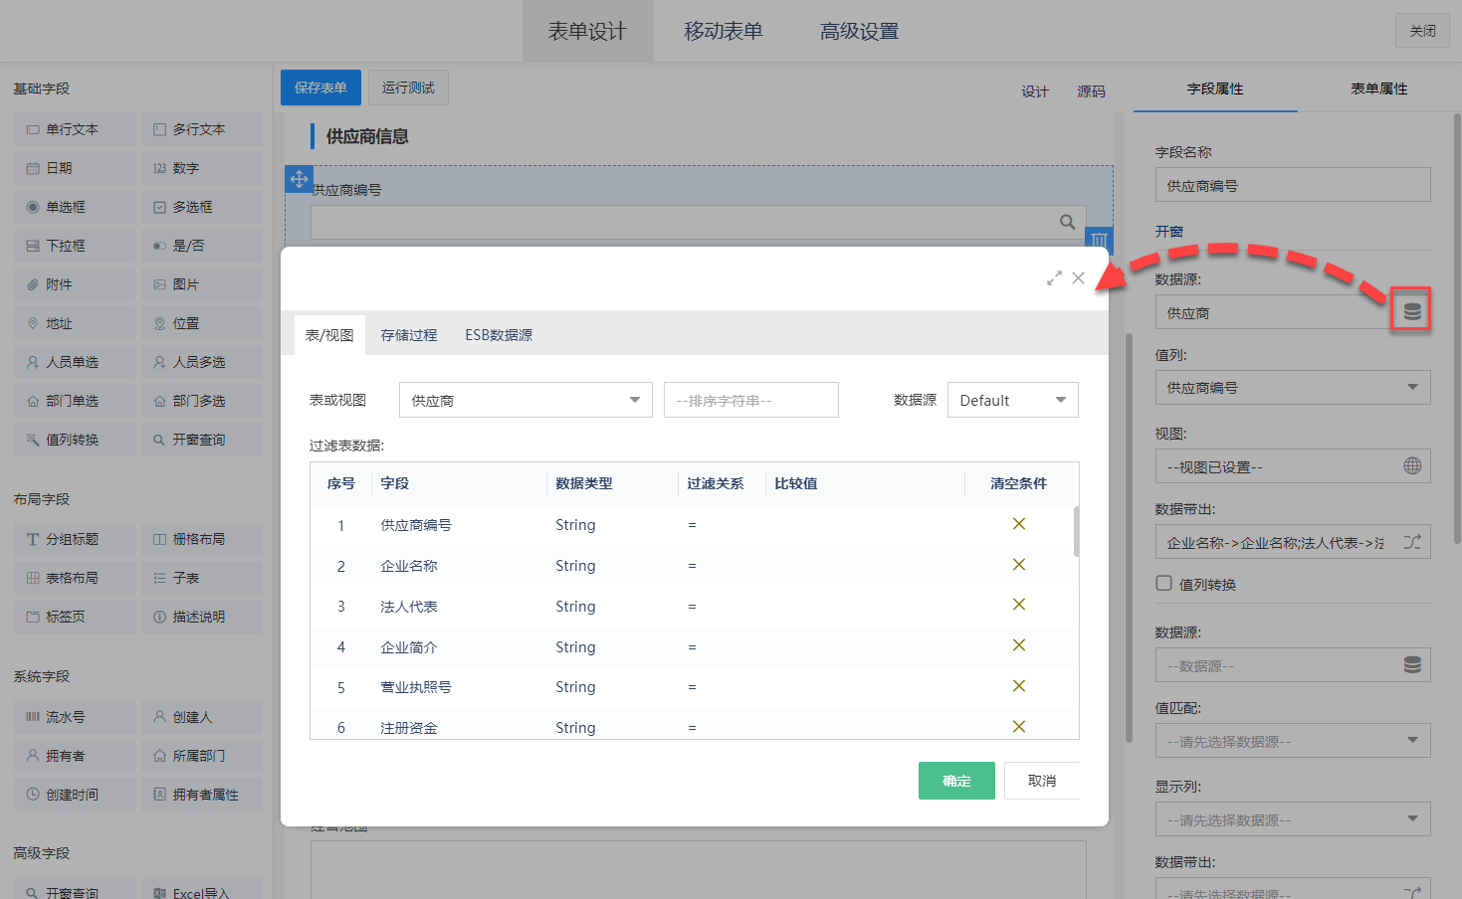Click the database icon beside 供应商 data source
The height and width of the screenshot is (899, 1462).
pyautogui.click(x=1411, y=312)
